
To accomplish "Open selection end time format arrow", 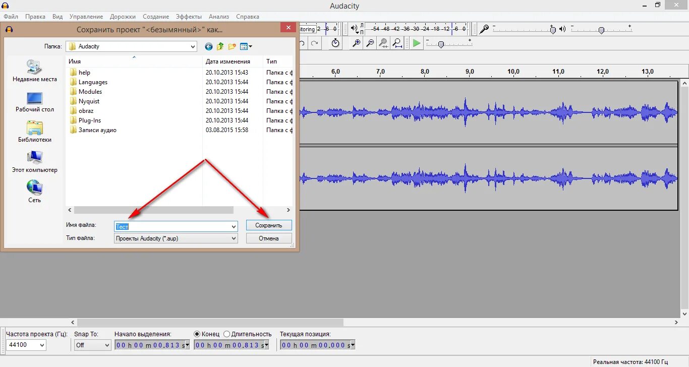I will click(x=266, y=345).
